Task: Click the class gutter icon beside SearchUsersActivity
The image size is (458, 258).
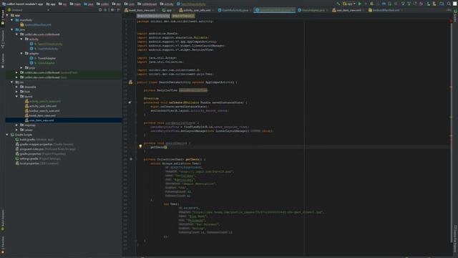Action: click(130, 82)
